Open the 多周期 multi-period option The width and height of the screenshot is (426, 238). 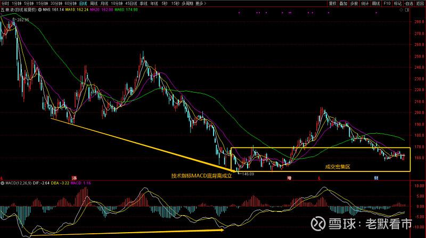pyautogui.click(x=186, y=3)
